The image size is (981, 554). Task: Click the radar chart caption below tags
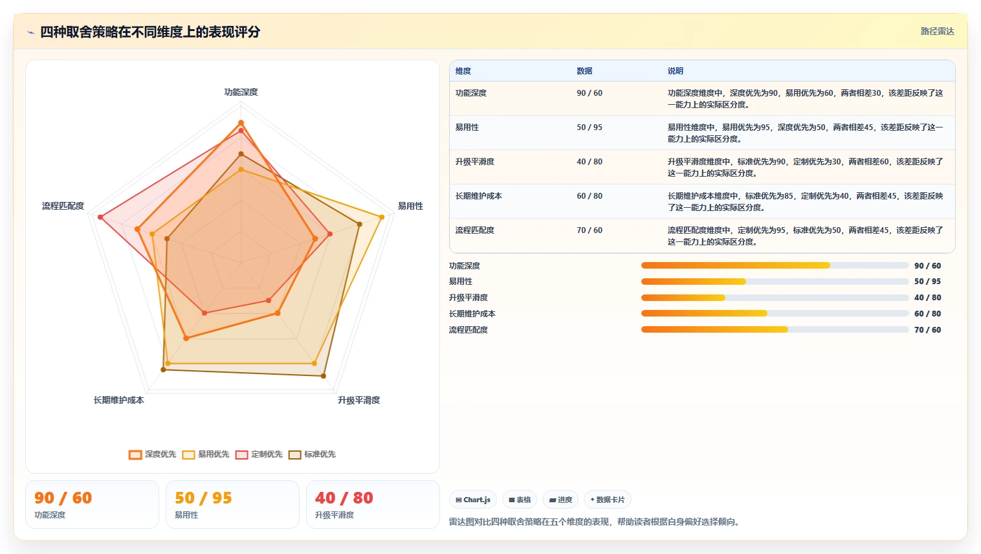[595, 522]
